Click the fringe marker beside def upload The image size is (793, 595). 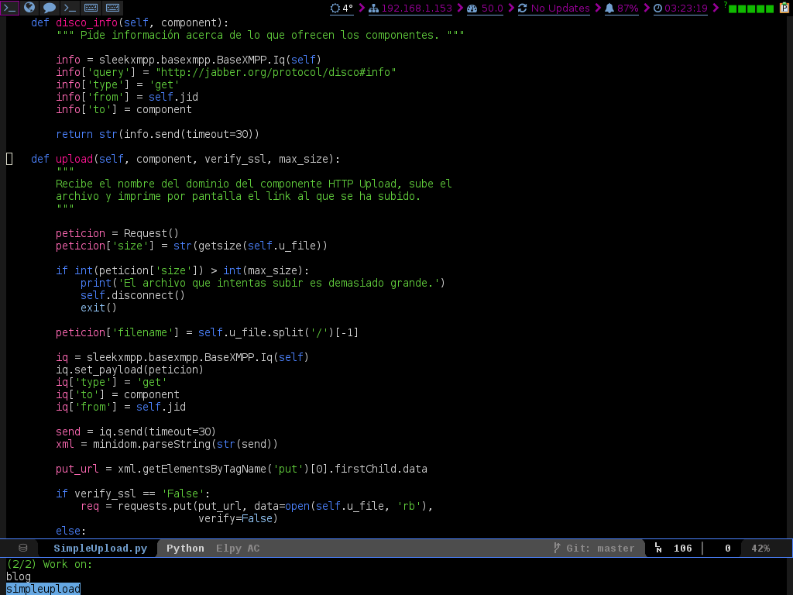9,159
